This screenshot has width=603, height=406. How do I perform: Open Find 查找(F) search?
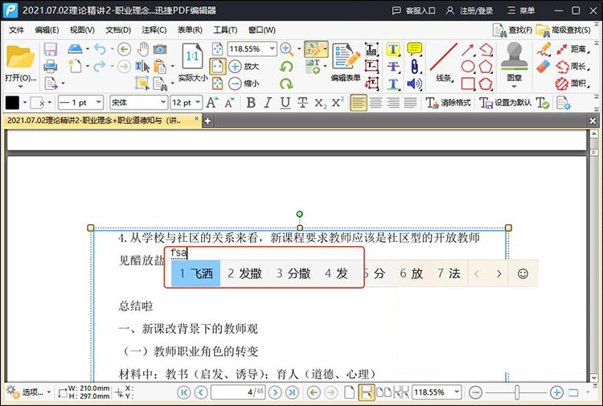click(x=513, y=30)
